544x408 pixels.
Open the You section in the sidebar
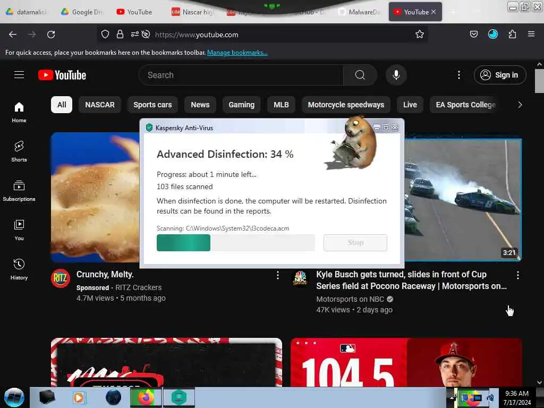(x=19, y=230)
